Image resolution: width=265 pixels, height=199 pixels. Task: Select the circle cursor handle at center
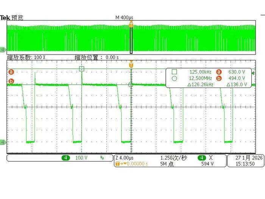(x=131, y=85)
